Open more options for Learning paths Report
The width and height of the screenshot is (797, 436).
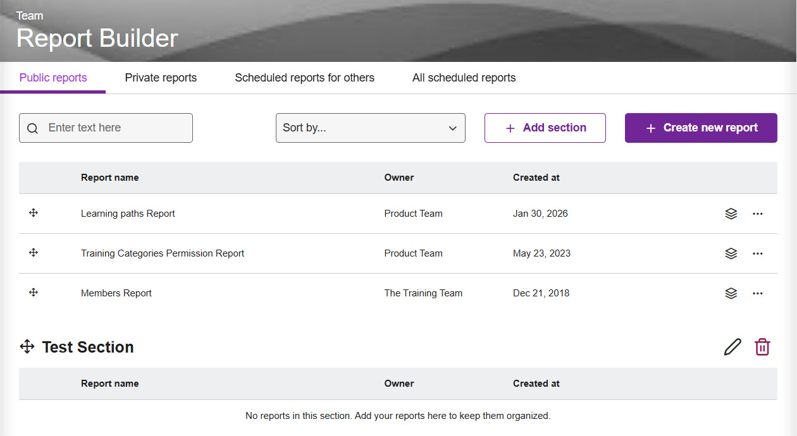click(x=757, y=214)
